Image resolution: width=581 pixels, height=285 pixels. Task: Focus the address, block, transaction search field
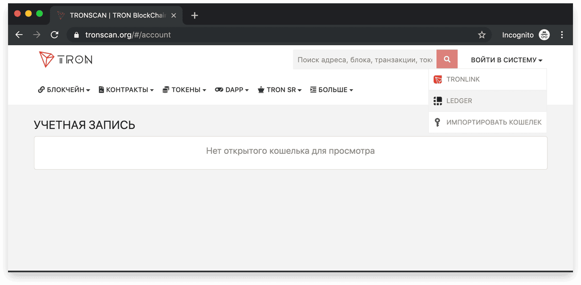click(364, 60)
